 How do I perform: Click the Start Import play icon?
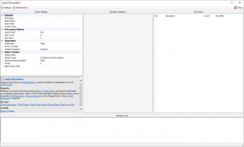click(14, 7)
